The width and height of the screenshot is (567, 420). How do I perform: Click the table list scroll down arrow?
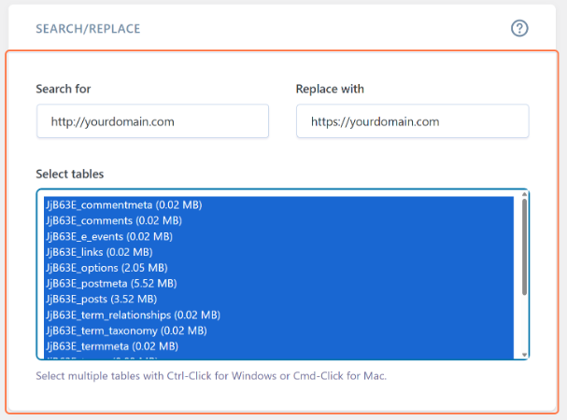524,354
